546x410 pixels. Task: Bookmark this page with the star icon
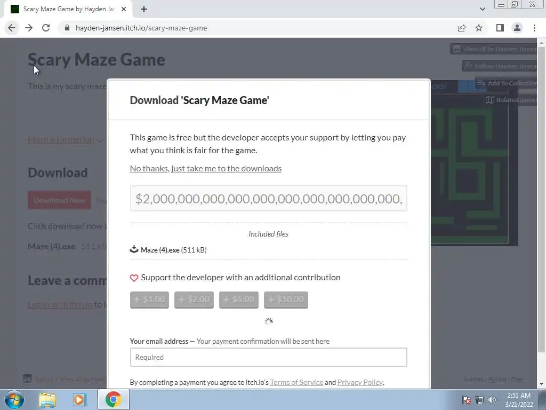pos(479,28)
